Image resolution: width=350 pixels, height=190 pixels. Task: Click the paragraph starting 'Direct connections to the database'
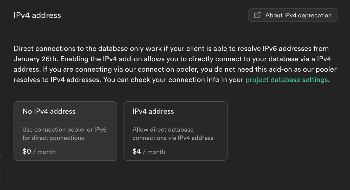175,64
